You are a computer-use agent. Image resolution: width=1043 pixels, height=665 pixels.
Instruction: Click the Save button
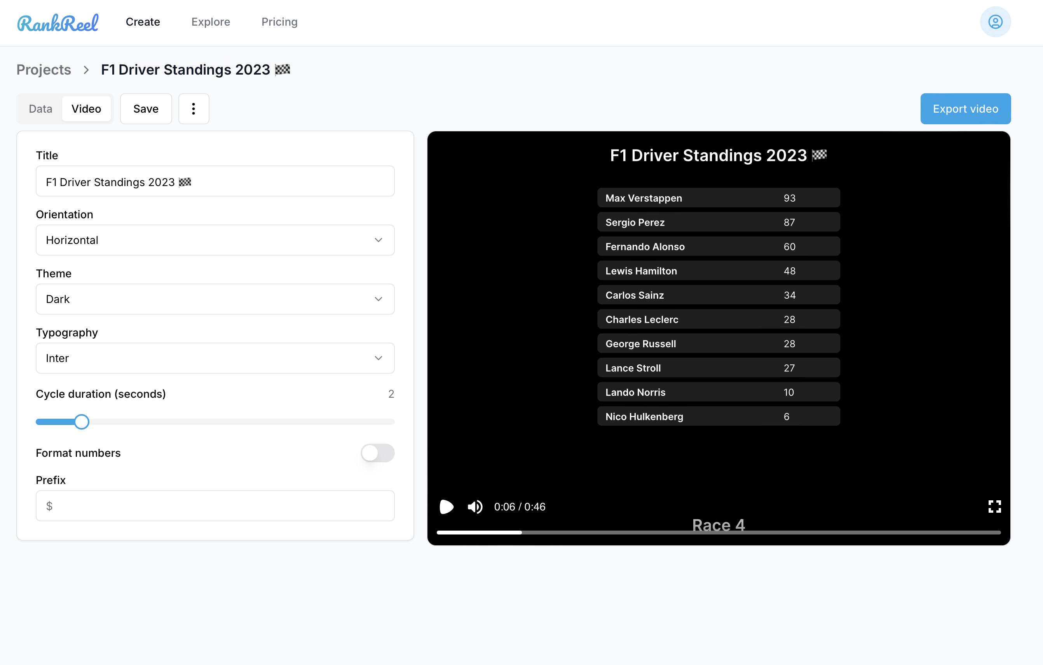(146, 109)
